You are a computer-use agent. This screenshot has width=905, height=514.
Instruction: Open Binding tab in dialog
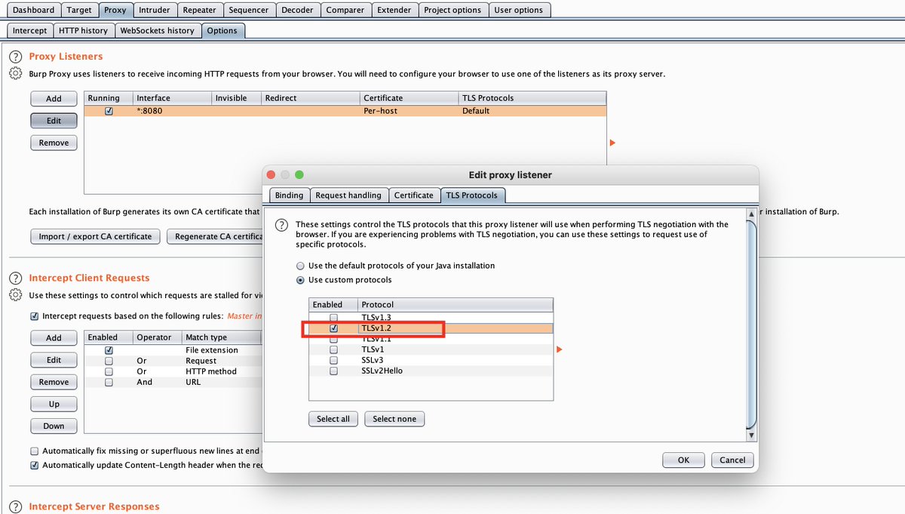point(289,195)
